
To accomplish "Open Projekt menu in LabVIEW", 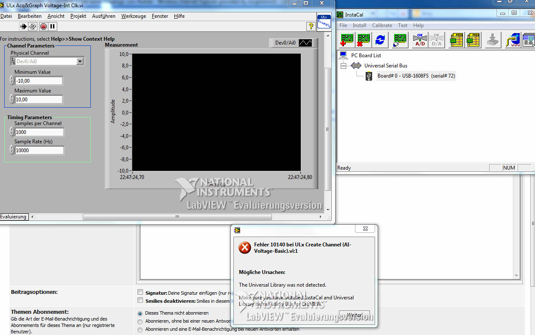I will [x=78, y=16].
